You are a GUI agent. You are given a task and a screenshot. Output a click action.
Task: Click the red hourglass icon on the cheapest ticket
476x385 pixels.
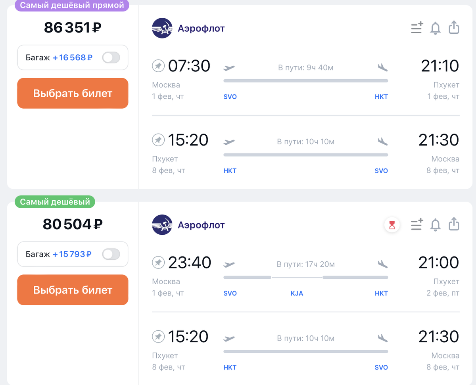pos(392,225)
